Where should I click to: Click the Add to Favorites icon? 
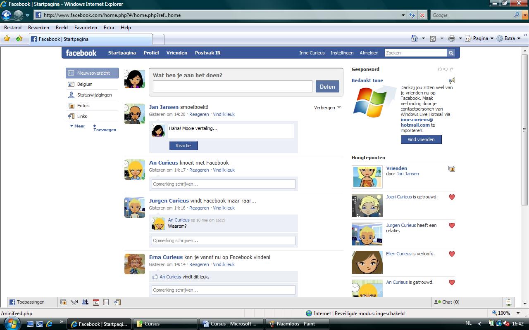coord(19,38)
